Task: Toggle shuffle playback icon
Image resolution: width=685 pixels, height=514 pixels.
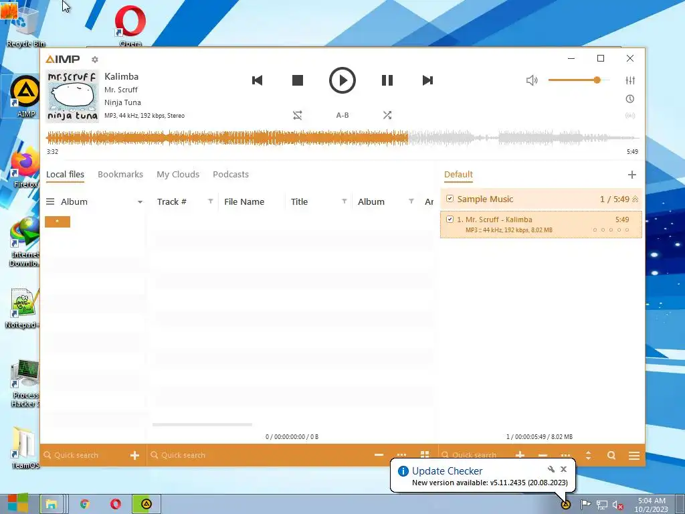Action: coord(387,115)
